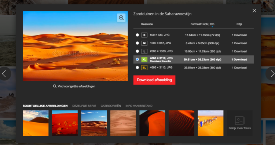
Task: Click the green XL size badge
Action: (144, 60)
